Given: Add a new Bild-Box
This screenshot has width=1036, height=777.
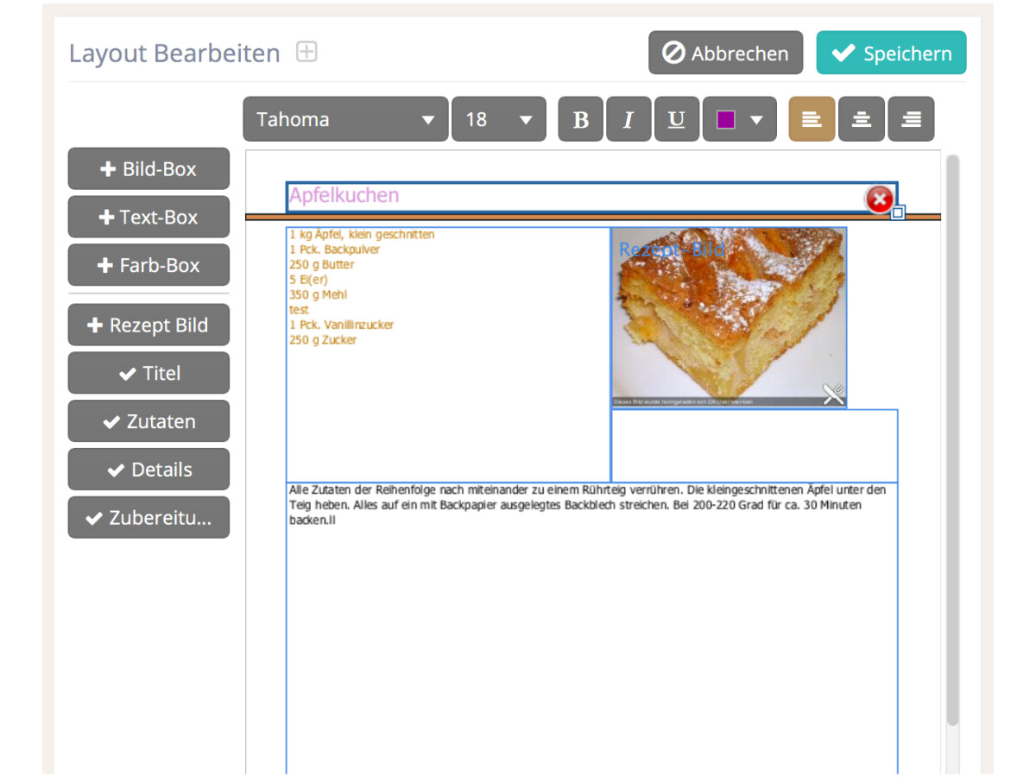Looking at the screenshot, I should point(148,169).
